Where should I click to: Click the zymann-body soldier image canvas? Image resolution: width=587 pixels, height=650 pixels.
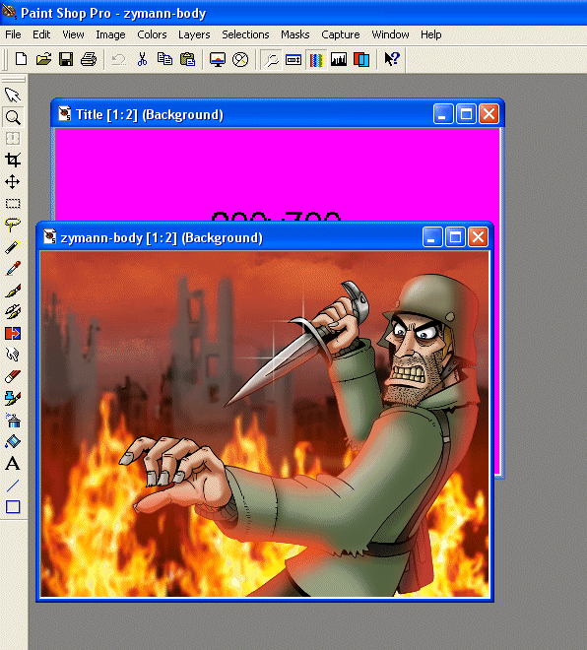coord(265,424)
